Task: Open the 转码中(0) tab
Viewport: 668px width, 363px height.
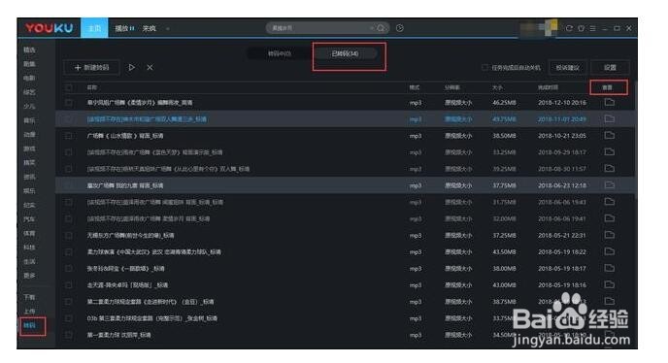Action: coord(280,53)
